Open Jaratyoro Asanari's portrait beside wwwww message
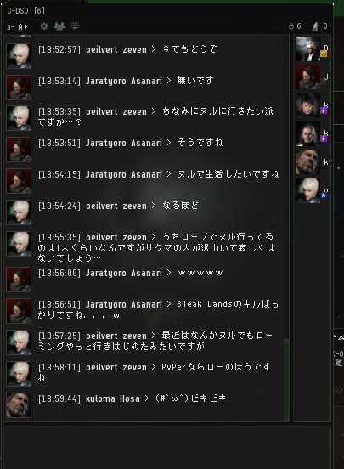 tap(19, 280)
